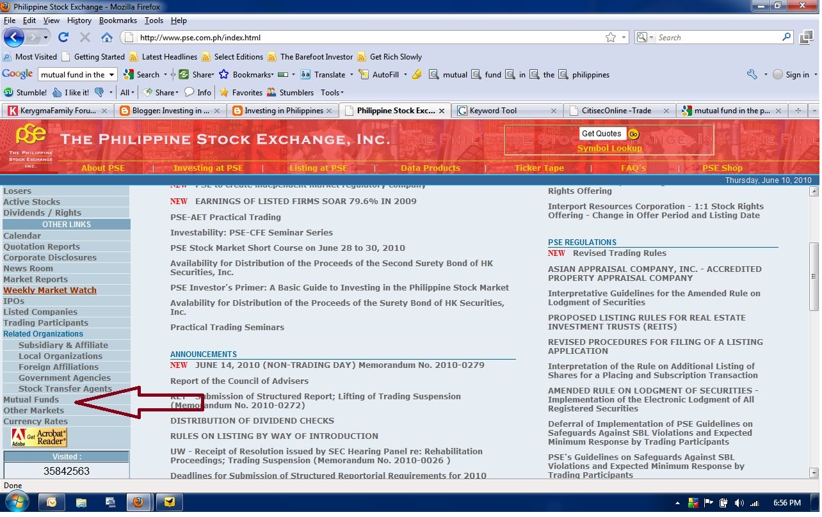Switch to the KerygmaFamily Forum tab

point(59,111)
